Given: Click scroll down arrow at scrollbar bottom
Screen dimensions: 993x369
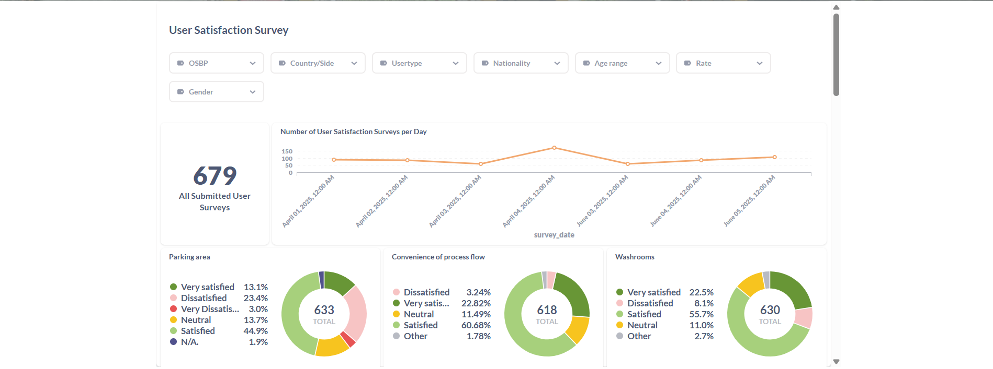Looking at the screenshot, I should (836, 362).
